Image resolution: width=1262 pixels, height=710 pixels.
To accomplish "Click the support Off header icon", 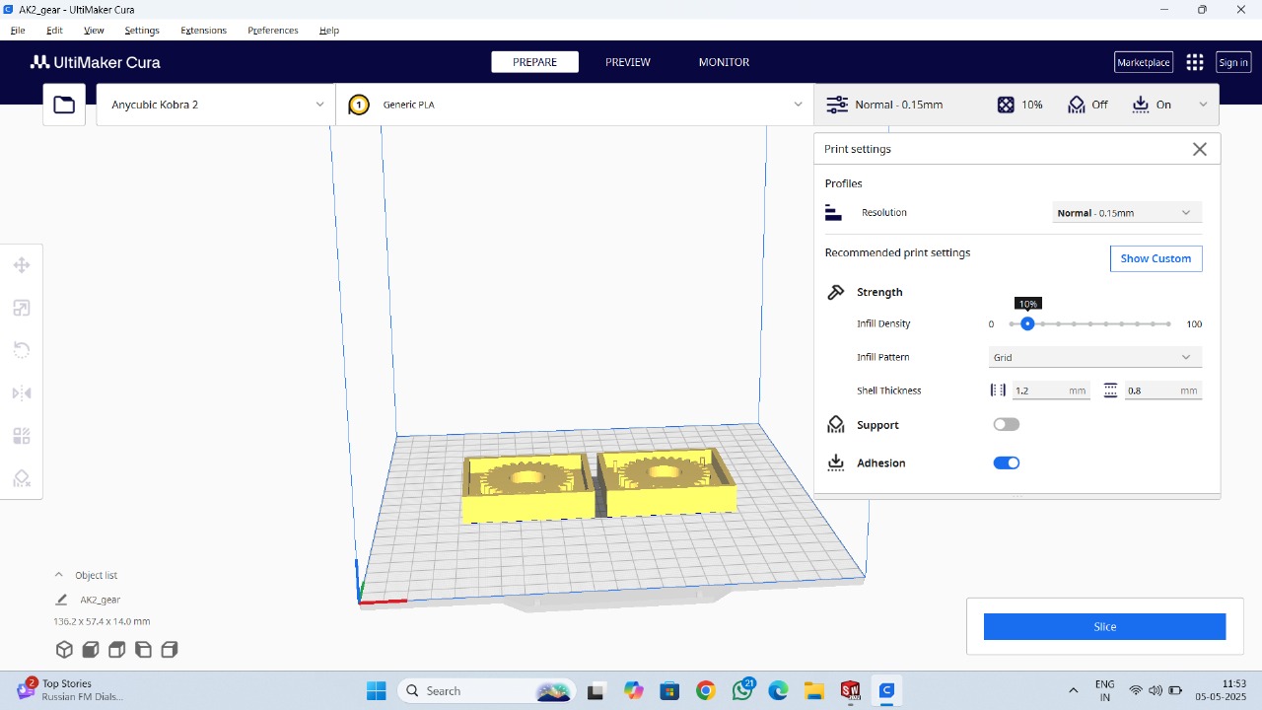I will point(1077,105).
